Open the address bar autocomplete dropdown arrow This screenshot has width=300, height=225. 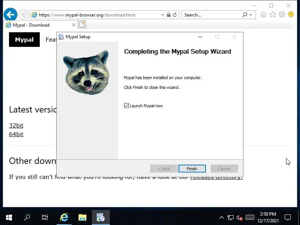point(162,15)
